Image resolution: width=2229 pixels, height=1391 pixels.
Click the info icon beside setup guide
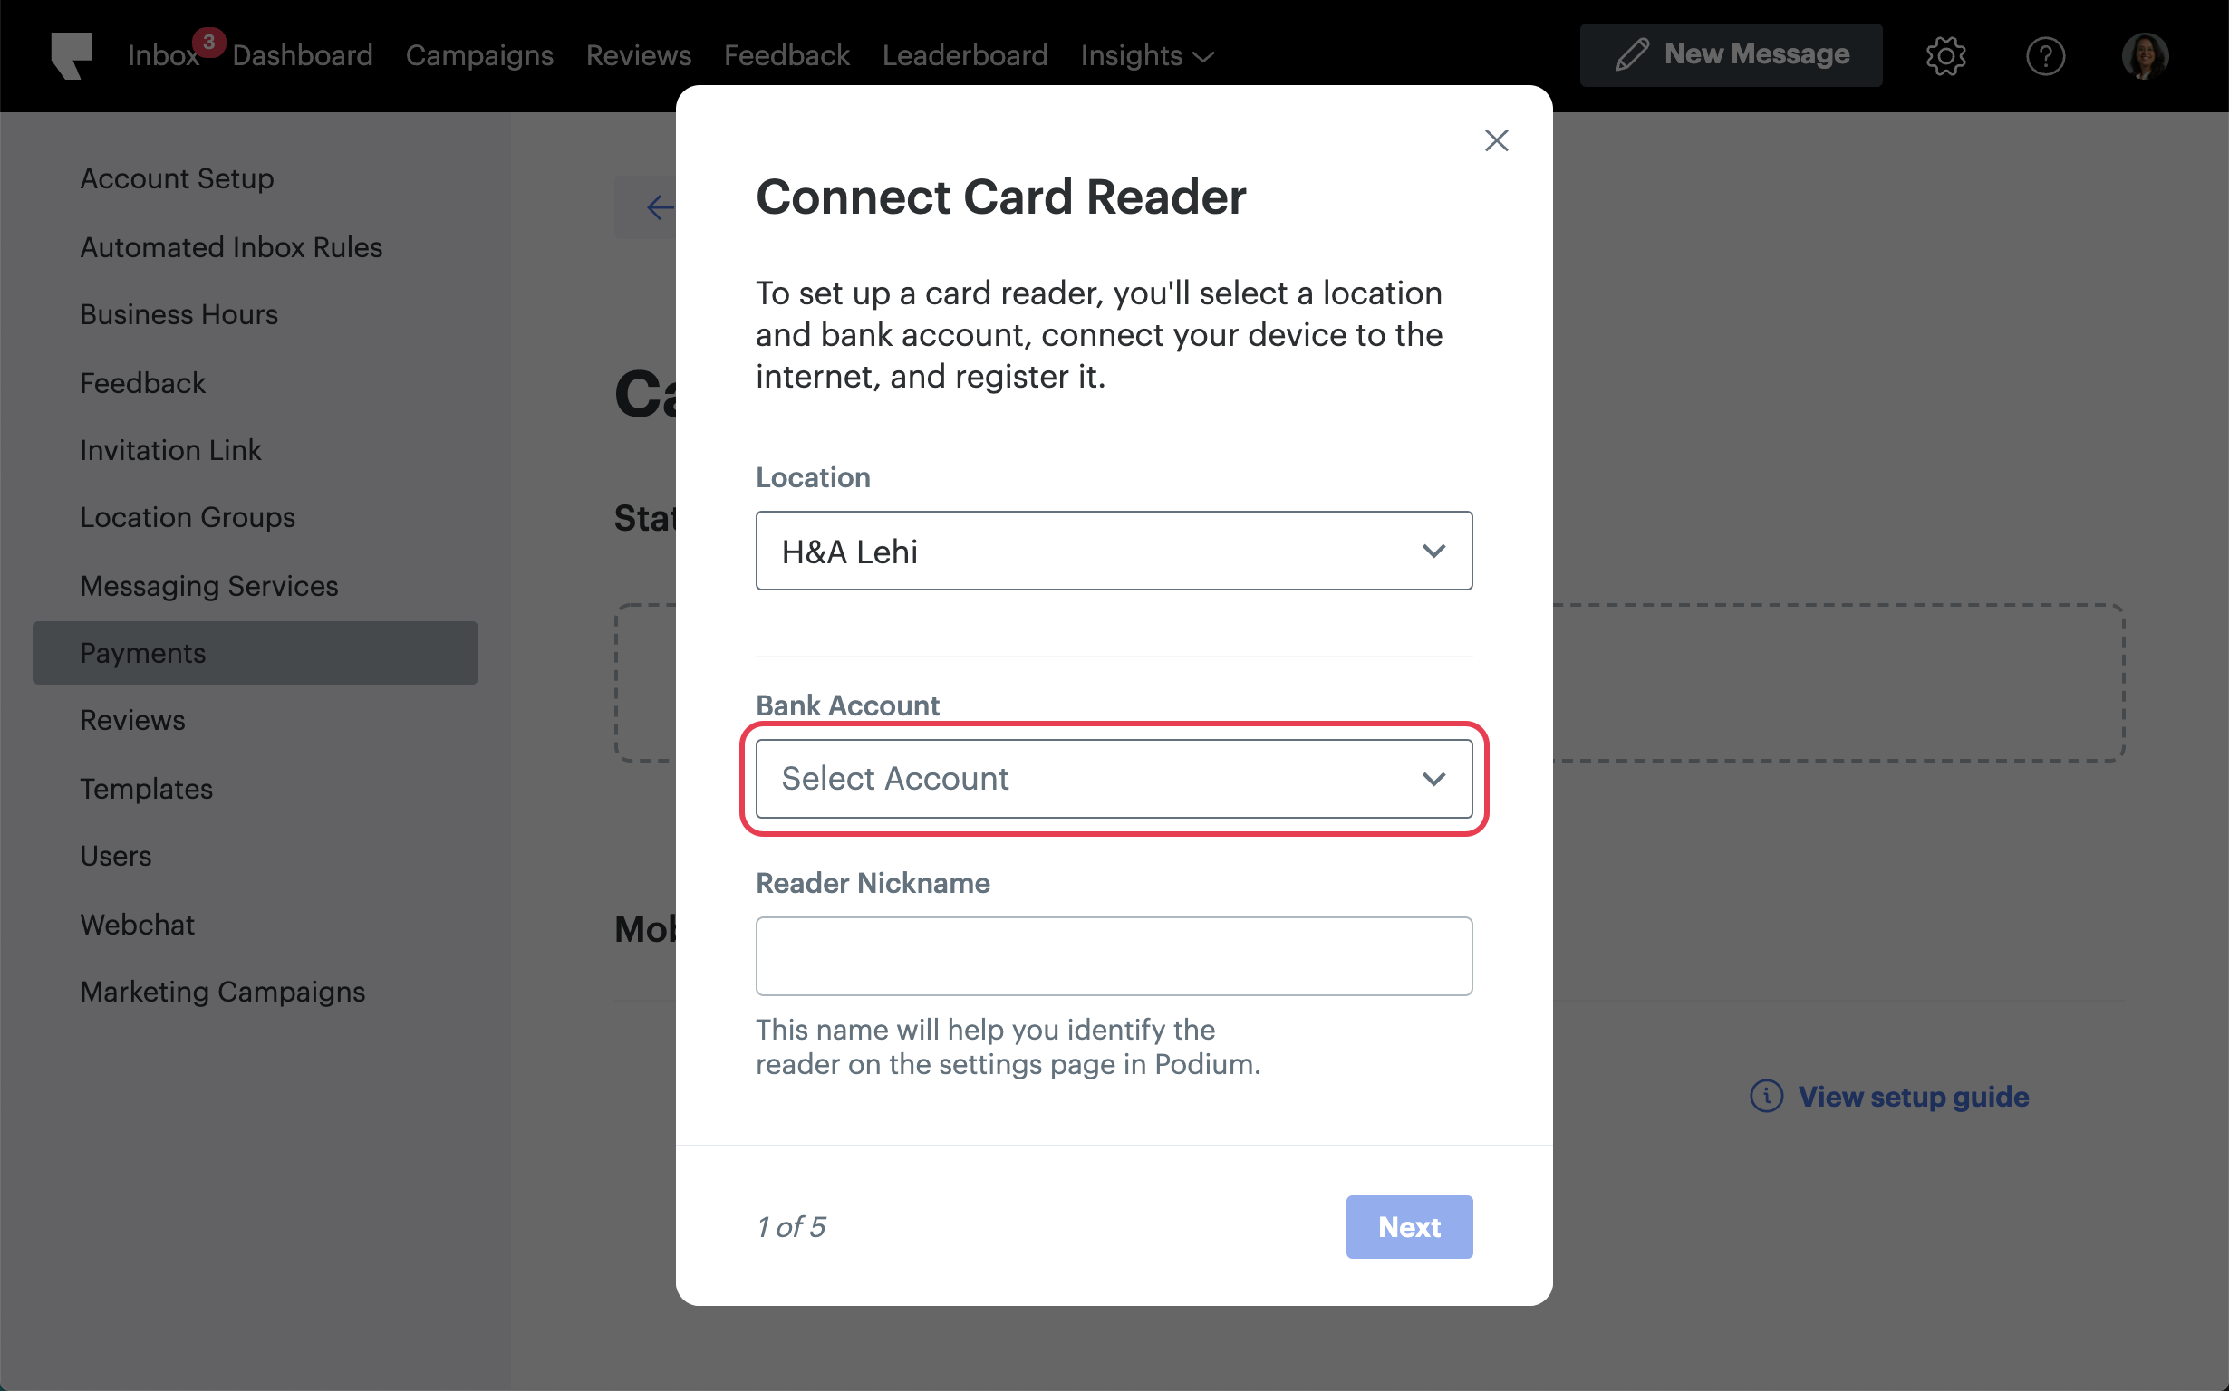tap(1766, 1097)
